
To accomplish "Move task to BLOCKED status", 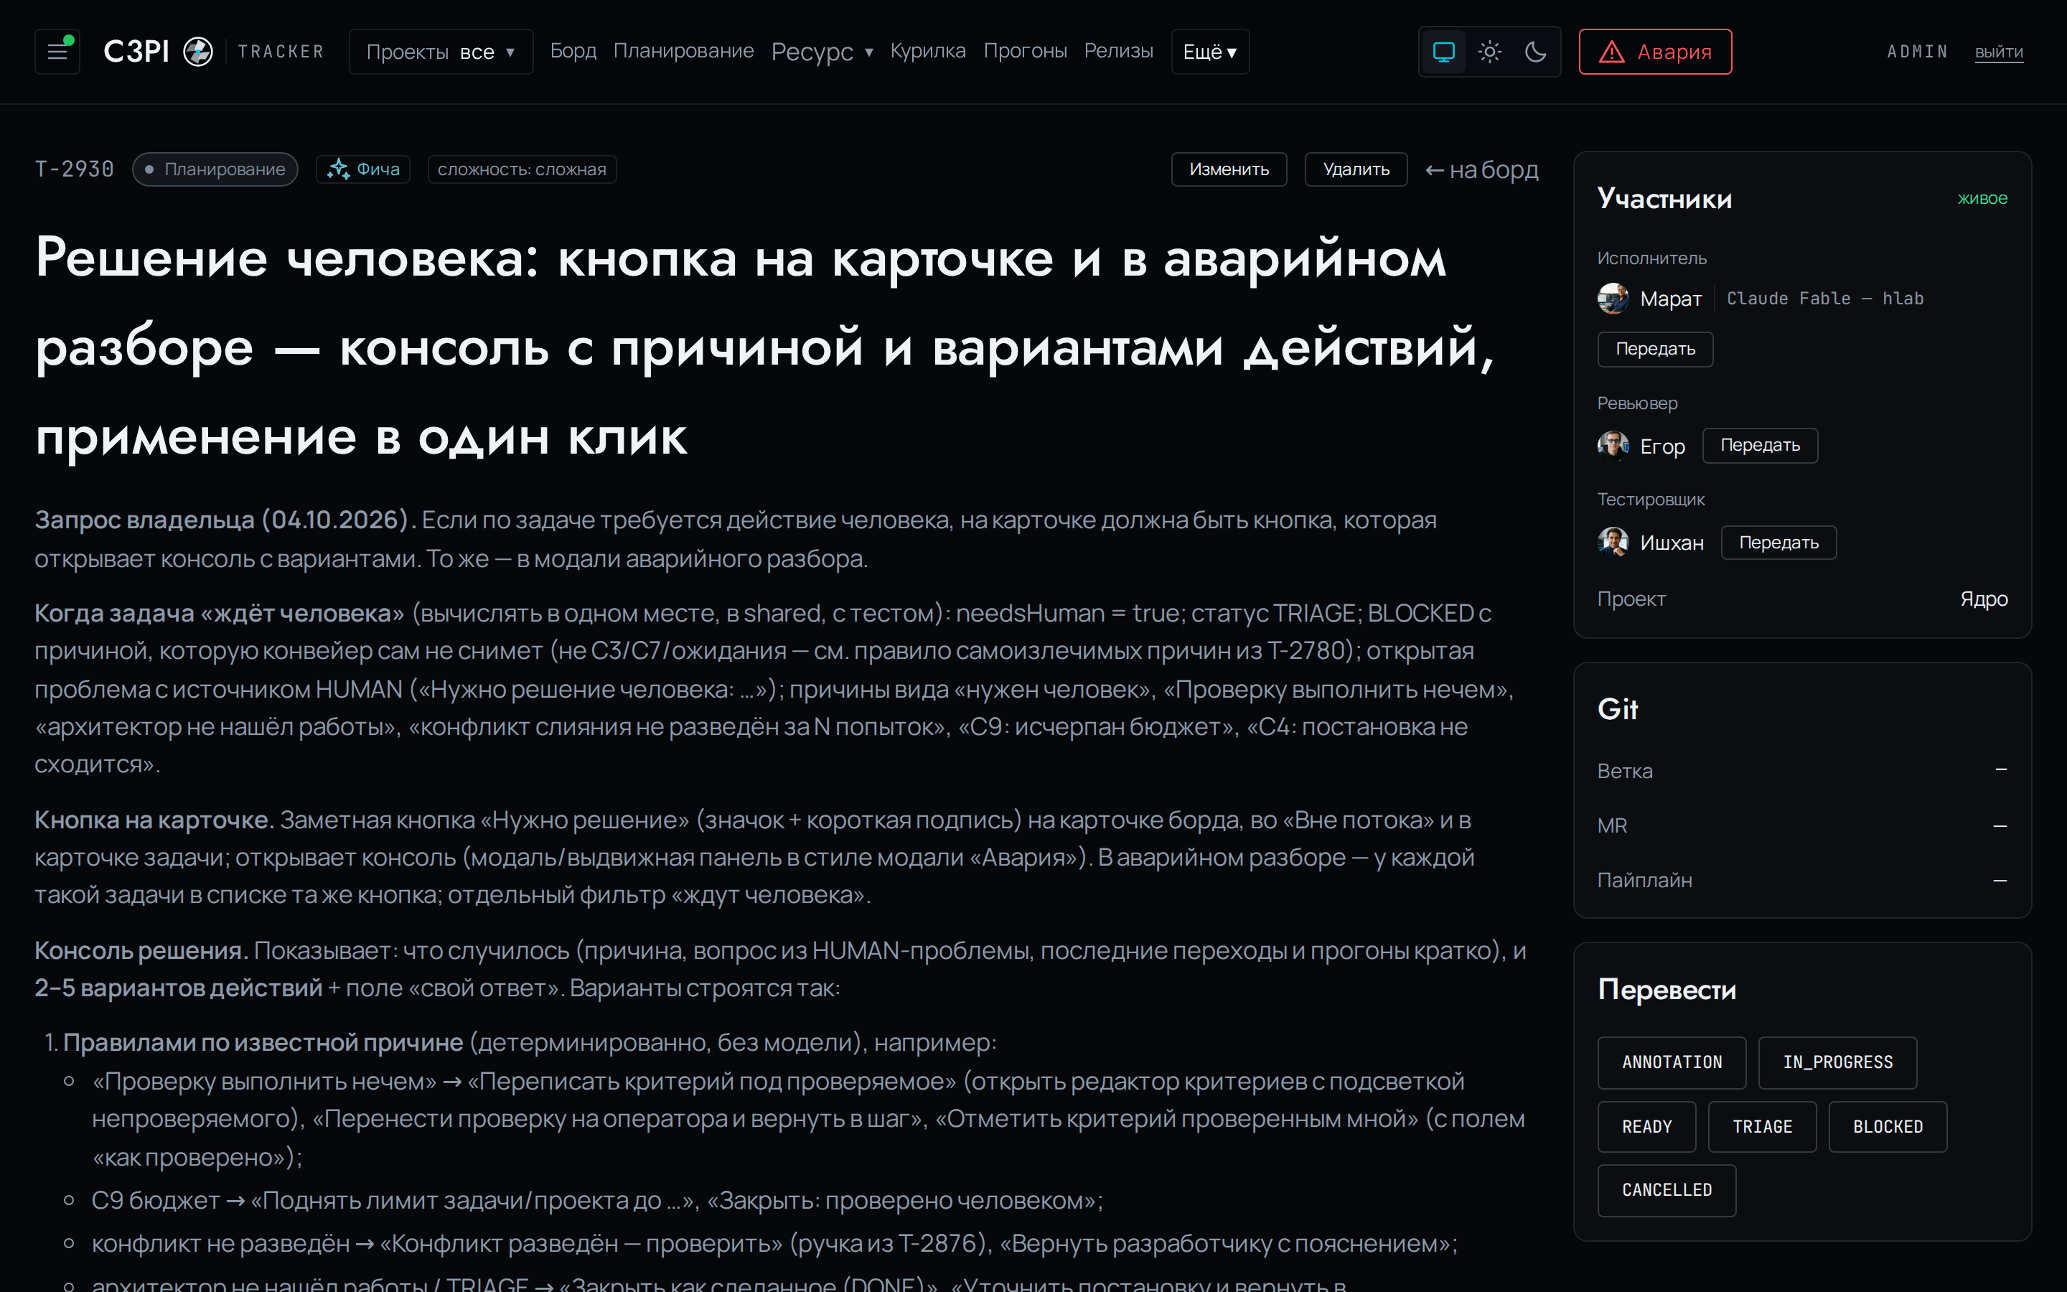I will (x=1888, y=1126).
